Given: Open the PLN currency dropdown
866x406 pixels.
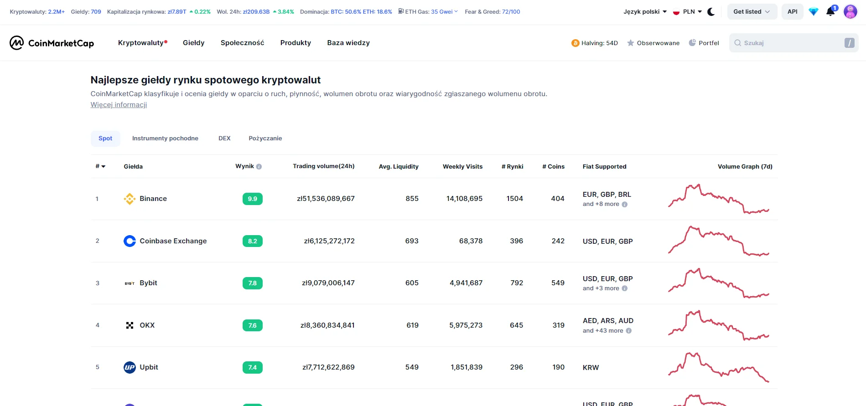Looking at the screenshot, I should pos(692,12).
